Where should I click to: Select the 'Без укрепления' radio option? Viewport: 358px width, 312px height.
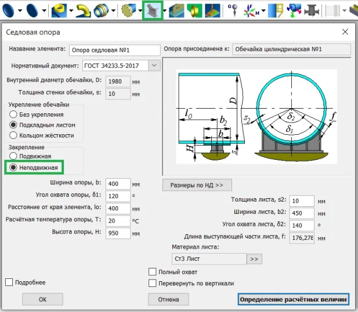coord(13,114)
